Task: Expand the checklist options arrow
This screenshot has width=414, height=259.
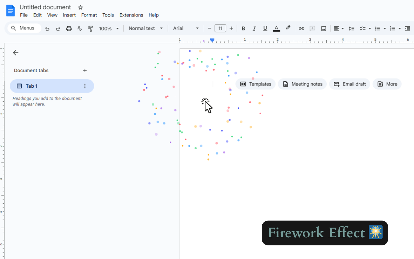Action: [x=370, y=28]
